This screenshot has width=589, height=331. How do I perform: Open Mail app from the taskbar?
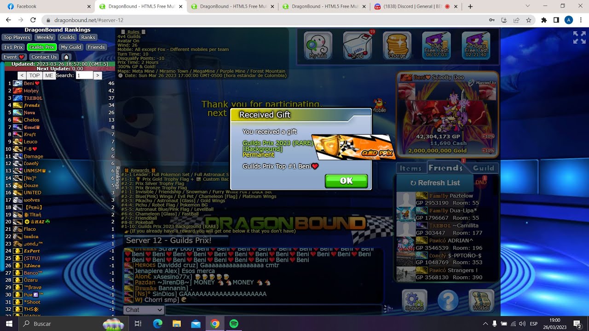click(196, 324)
